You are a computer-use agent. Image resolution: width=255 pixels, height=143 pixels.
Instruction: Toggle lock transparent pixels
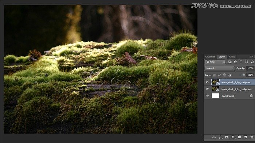[214, 75]
